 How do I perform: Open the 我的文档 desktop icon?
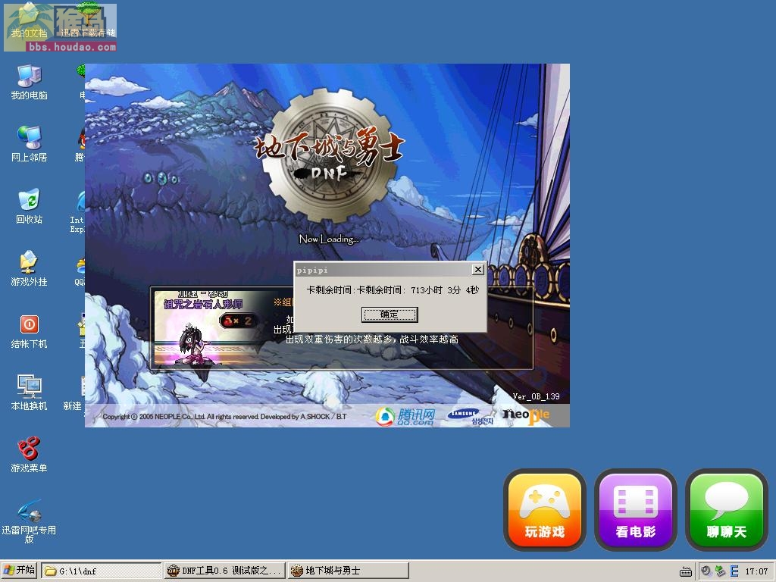[x=30, y=22]
